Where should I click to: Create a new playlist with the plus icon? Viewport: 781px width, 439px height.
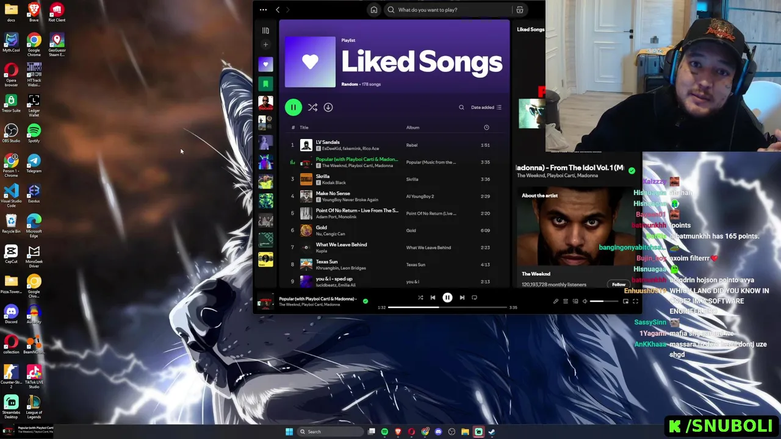pos(265,45)
